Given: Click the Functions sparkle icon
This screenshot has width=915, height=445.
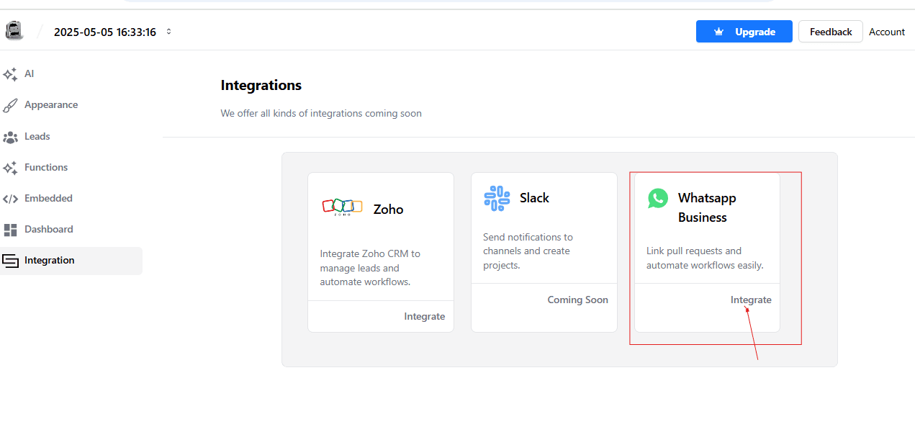Looking at the screenshot, I should point(10,168).
